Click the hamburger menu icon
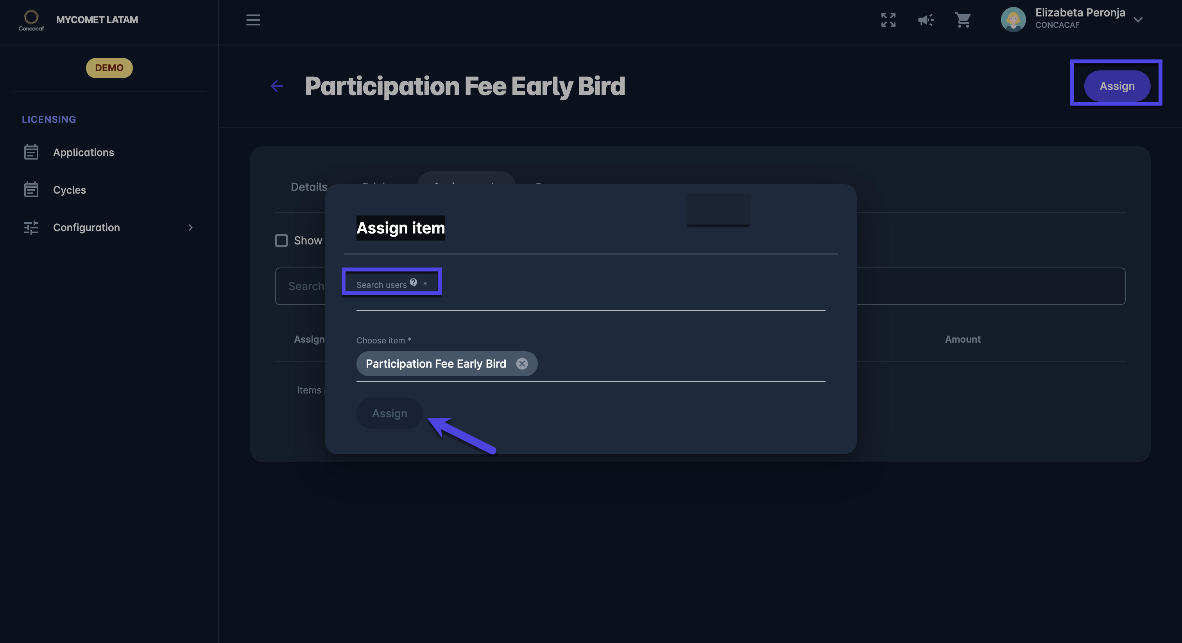The height and width of the screenshot is (643, 1182). [x=253, y=20]
